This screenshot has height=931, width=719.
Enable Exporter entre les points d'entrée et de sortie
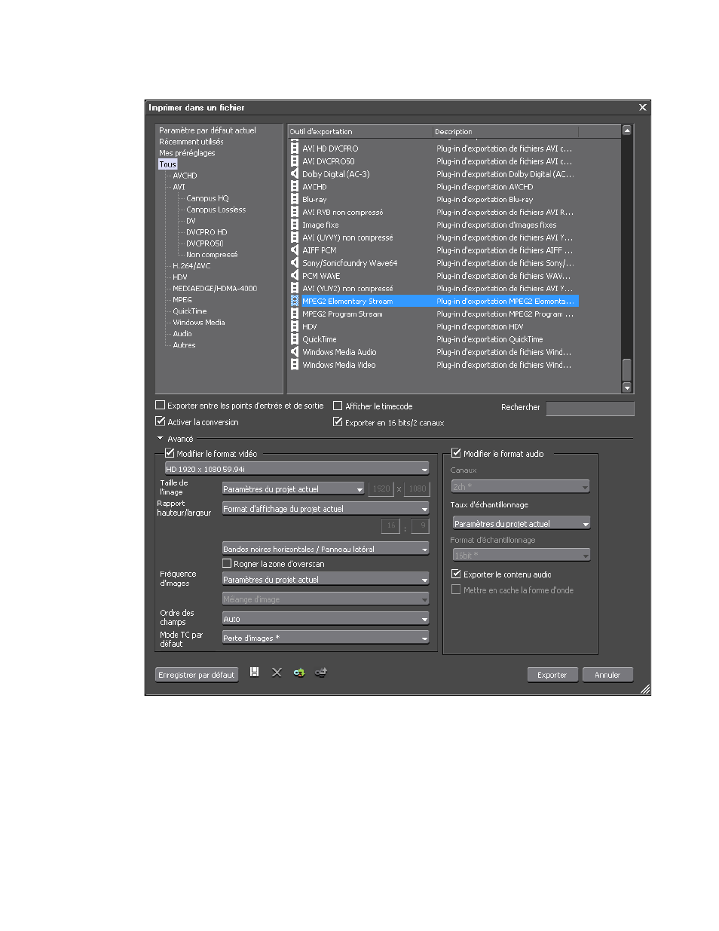[160, 405]
